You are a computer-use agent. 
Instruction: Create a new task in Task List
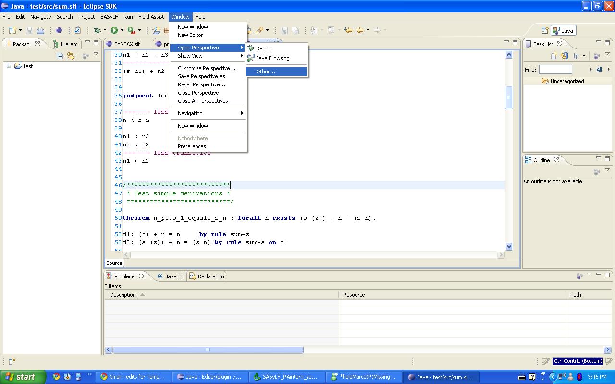[553, 56]
